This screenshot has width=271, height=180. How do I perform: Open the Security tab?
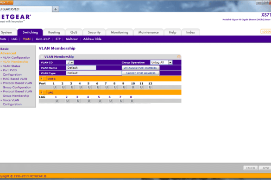(94, 32)
